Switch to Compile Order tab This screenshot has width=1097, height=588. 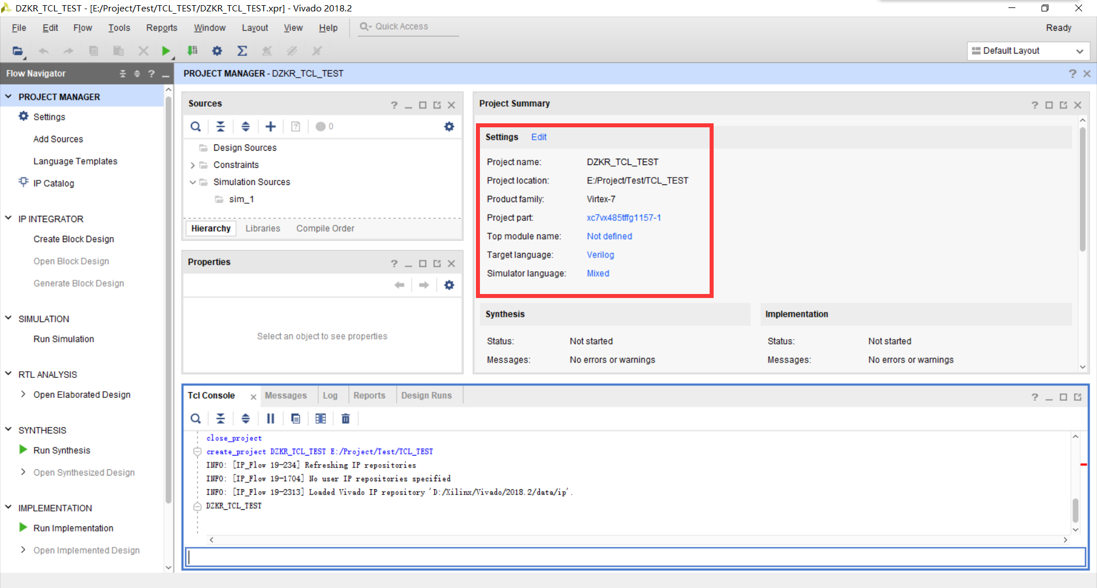click(x=325, y=228)
